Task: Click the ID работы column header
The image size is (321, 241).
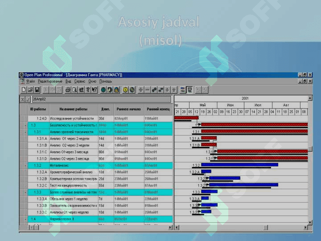Action: pyautogui.click(x=38, y=109)
